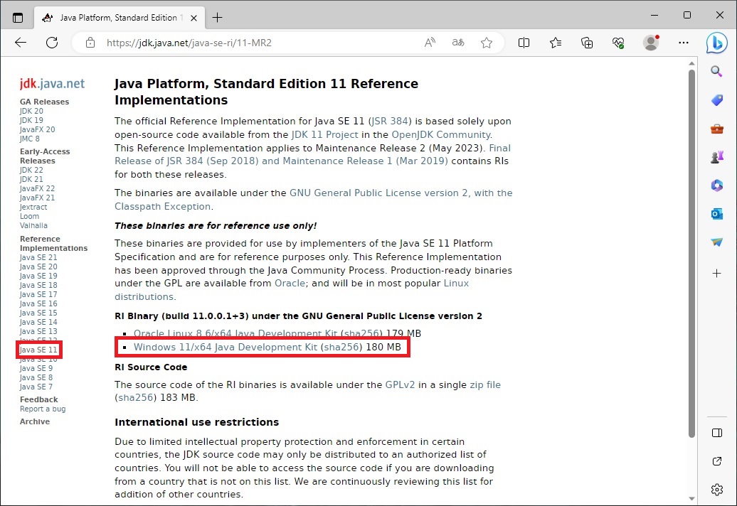Open JSR 384 link
Viewport: 737px width, 506px height.
point(390,121)
